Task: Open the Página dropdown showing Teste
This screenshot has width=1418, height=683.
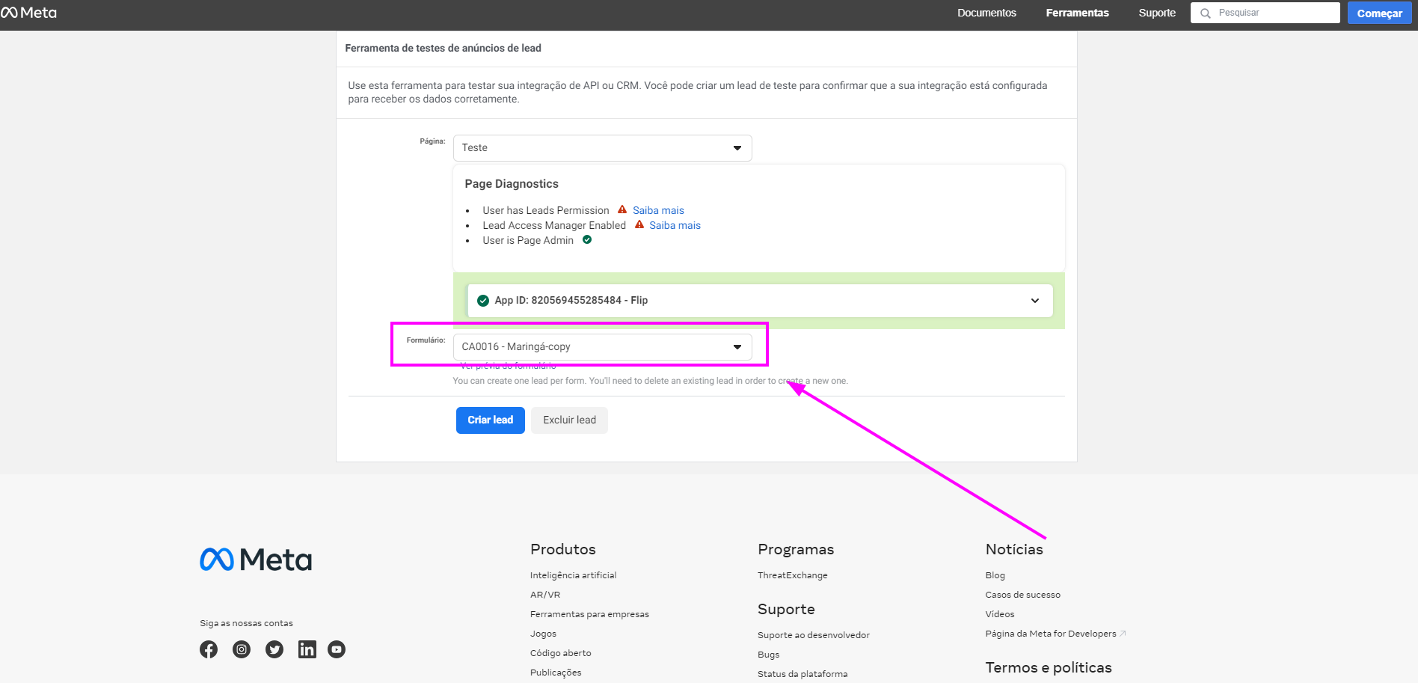Action: tap(602, 148)
